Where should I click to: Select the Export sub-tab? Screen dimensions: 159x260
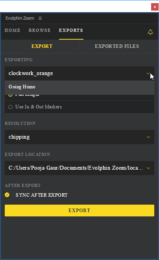pos(42,46)
